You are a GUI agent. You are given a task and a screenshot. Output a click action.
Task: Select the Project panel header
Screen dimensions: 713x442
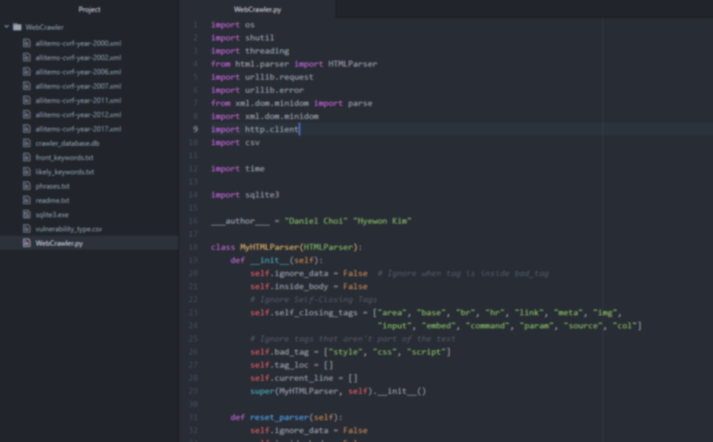(x=89, y=10)
